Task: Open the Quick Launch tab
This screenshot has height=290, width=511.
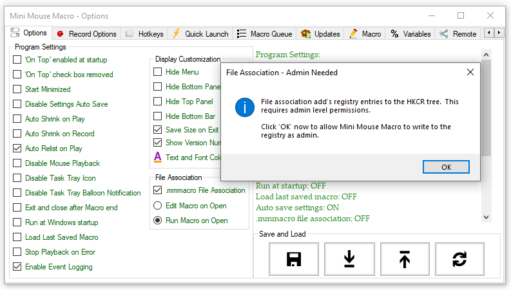Action: tap(200, 34)
